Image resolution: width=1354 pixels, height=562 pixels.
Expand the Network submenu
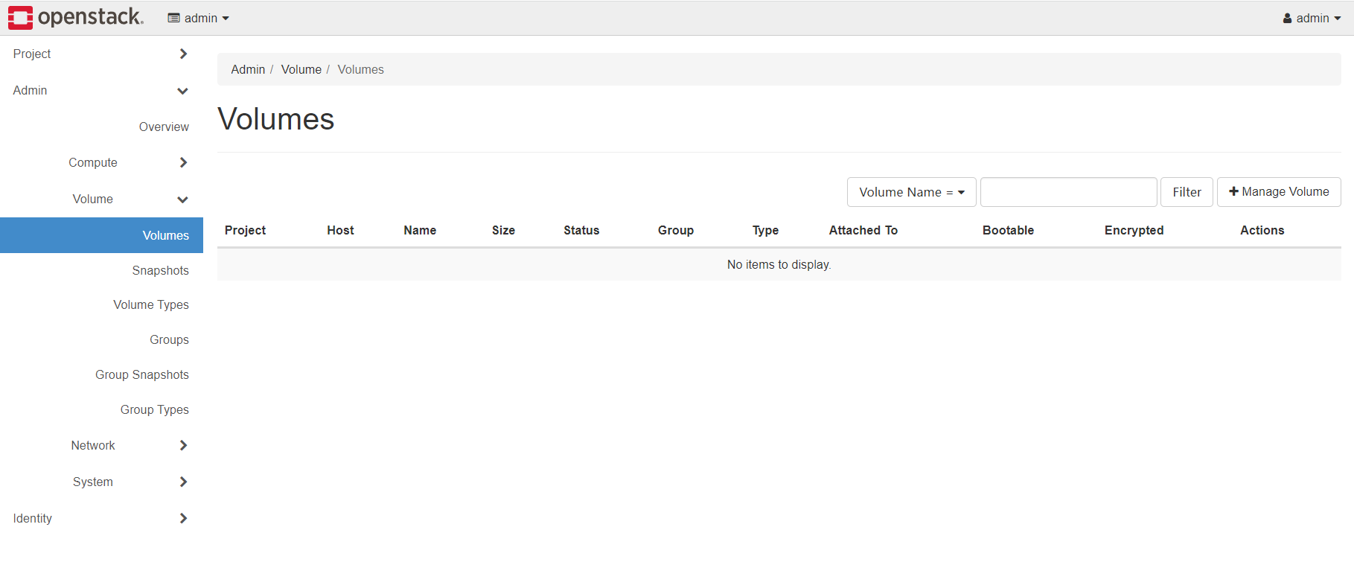click(101, 445)
